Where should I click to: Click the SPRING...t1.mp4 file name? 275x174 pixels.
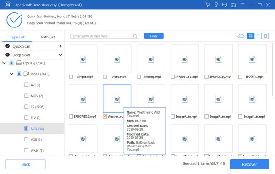point(187,77)
